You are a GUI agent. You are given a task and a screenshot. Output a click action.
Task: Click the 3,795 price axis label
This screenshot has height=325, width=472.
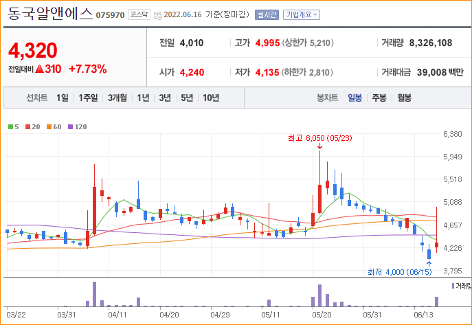(453, 271)
